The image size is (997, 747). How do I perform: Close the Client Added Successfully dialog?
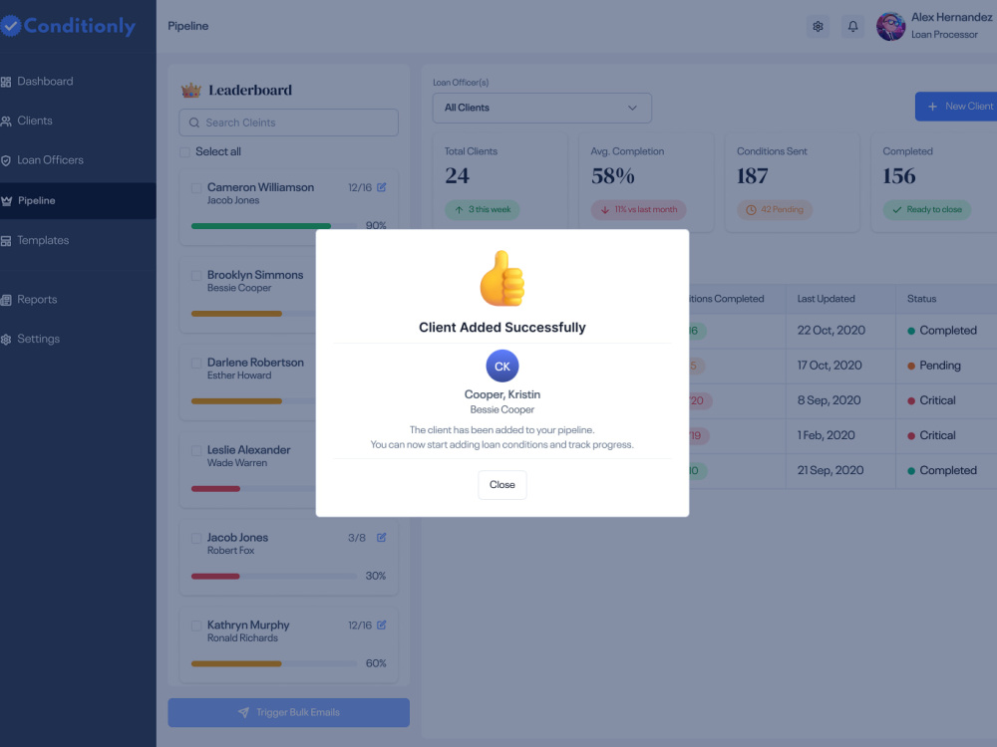(x=501, y=485)
